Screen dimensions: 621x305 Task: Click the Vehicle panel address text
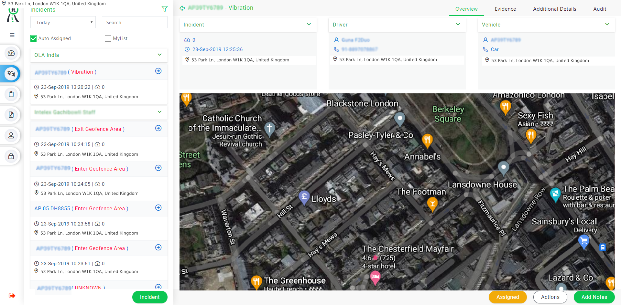(x=540, y=60)
